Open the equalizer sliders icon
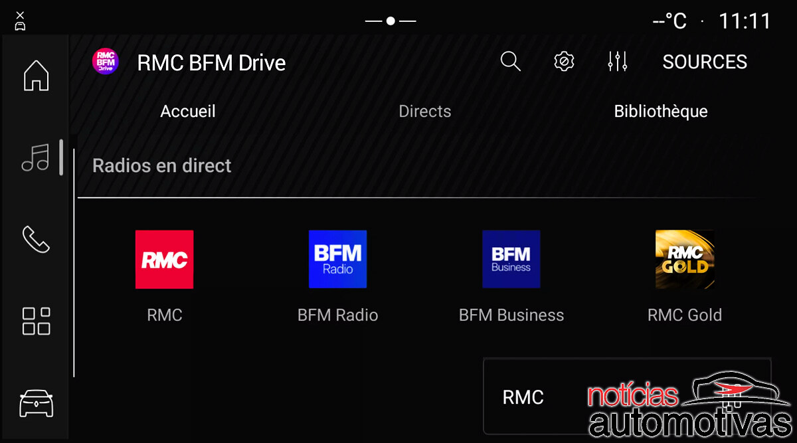The height and width of the screenshot is (443, 797). [617, 61]
